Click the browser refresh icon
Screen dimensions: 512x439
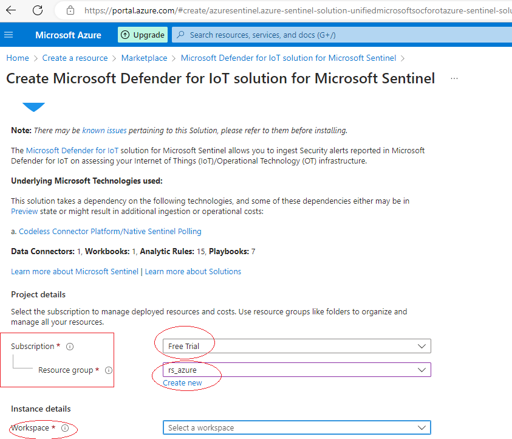(x=38, y=10)
